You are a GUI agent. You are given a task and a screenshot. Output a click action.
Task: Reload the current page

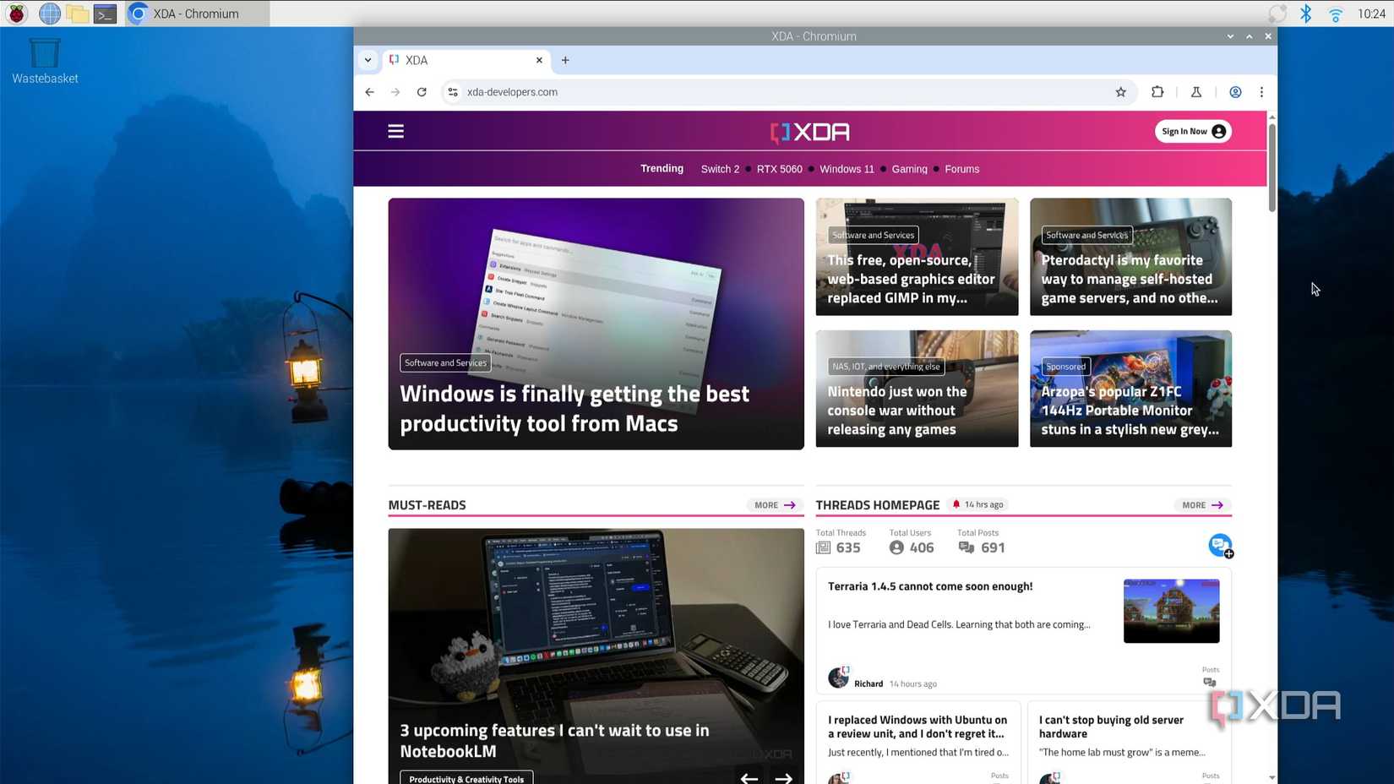coord(422,91)
